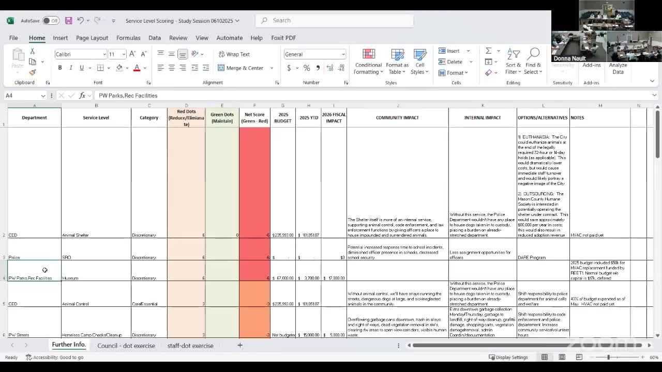Screen dimensions: 662x372
Task: Click the AutoSum sigma icon
Action: (488, 51)
